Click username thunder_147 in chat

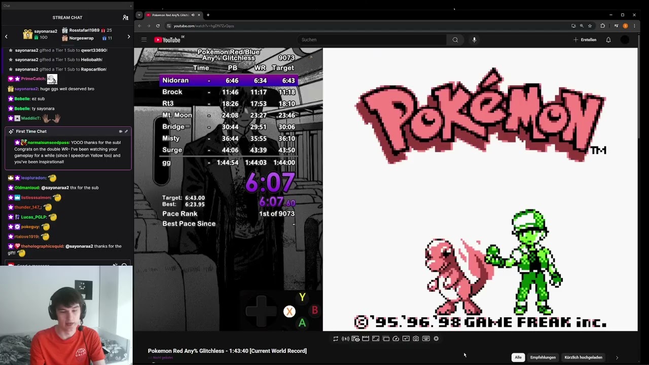click(28, 207)
